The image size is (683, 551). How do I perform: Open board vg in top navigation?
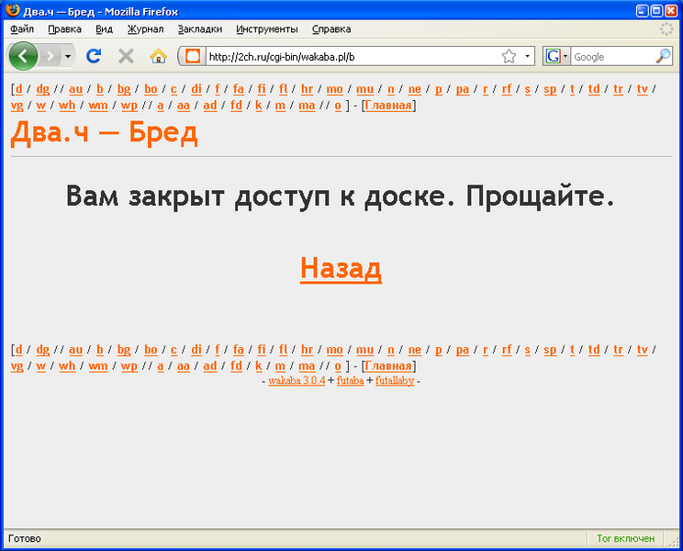(17, 106)
